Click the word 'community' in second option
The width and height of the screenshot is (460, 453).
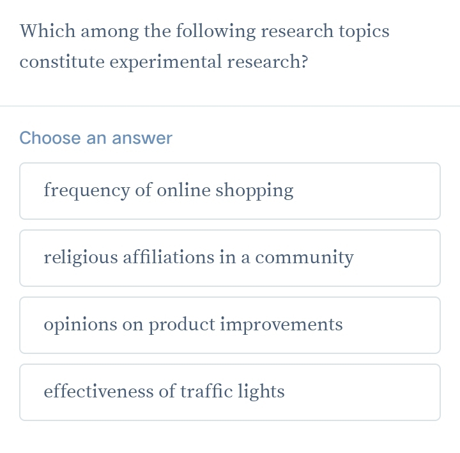(x=304, y=257)
